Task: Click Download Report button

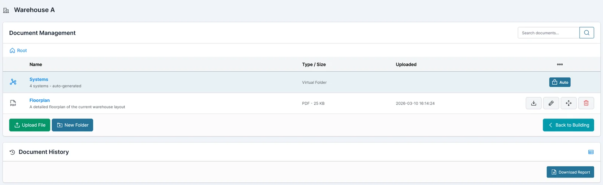Action: (570, 172)
